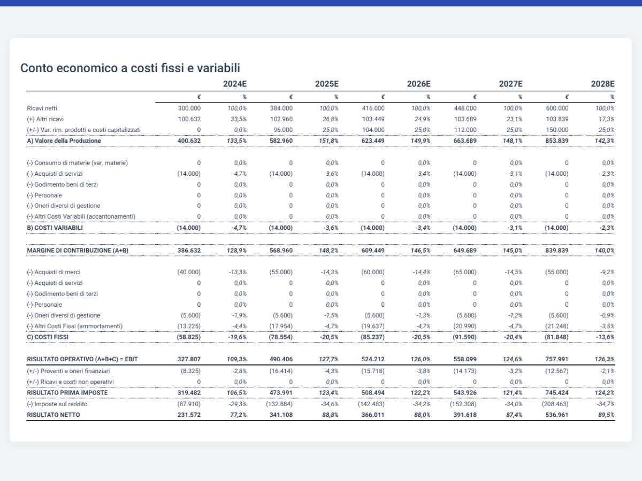Click the C) COSTI FISSI row label
The height and width of the screenshot is (481, 642).
pos(48,337)
